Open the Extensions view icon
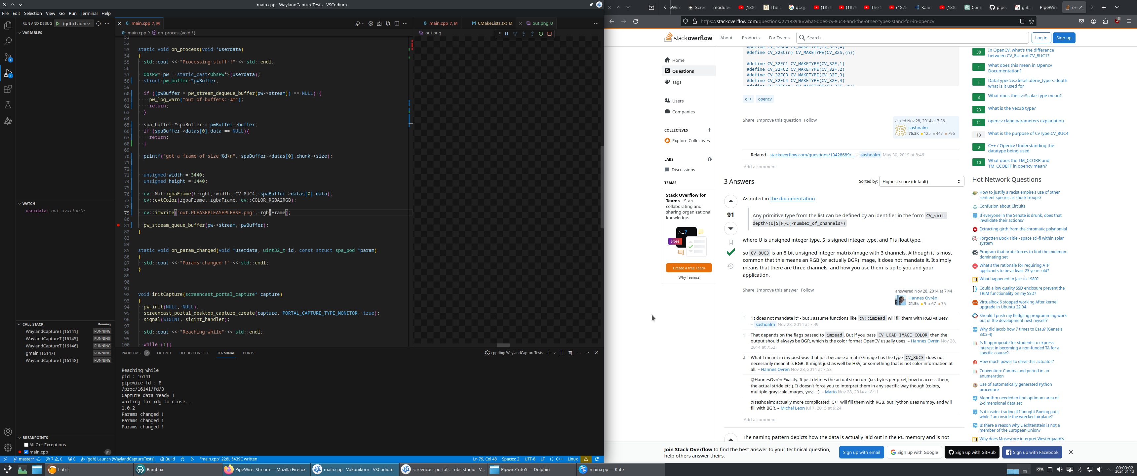 point(8,89)
